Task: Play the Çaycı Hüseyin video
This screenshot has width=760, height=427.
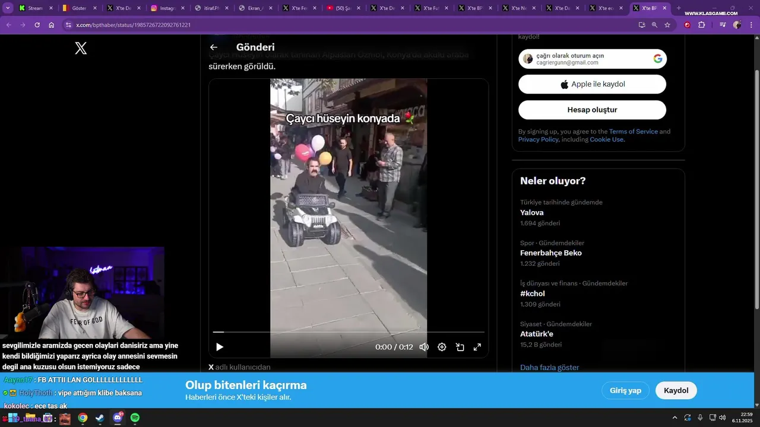Action: click(220, 347)
